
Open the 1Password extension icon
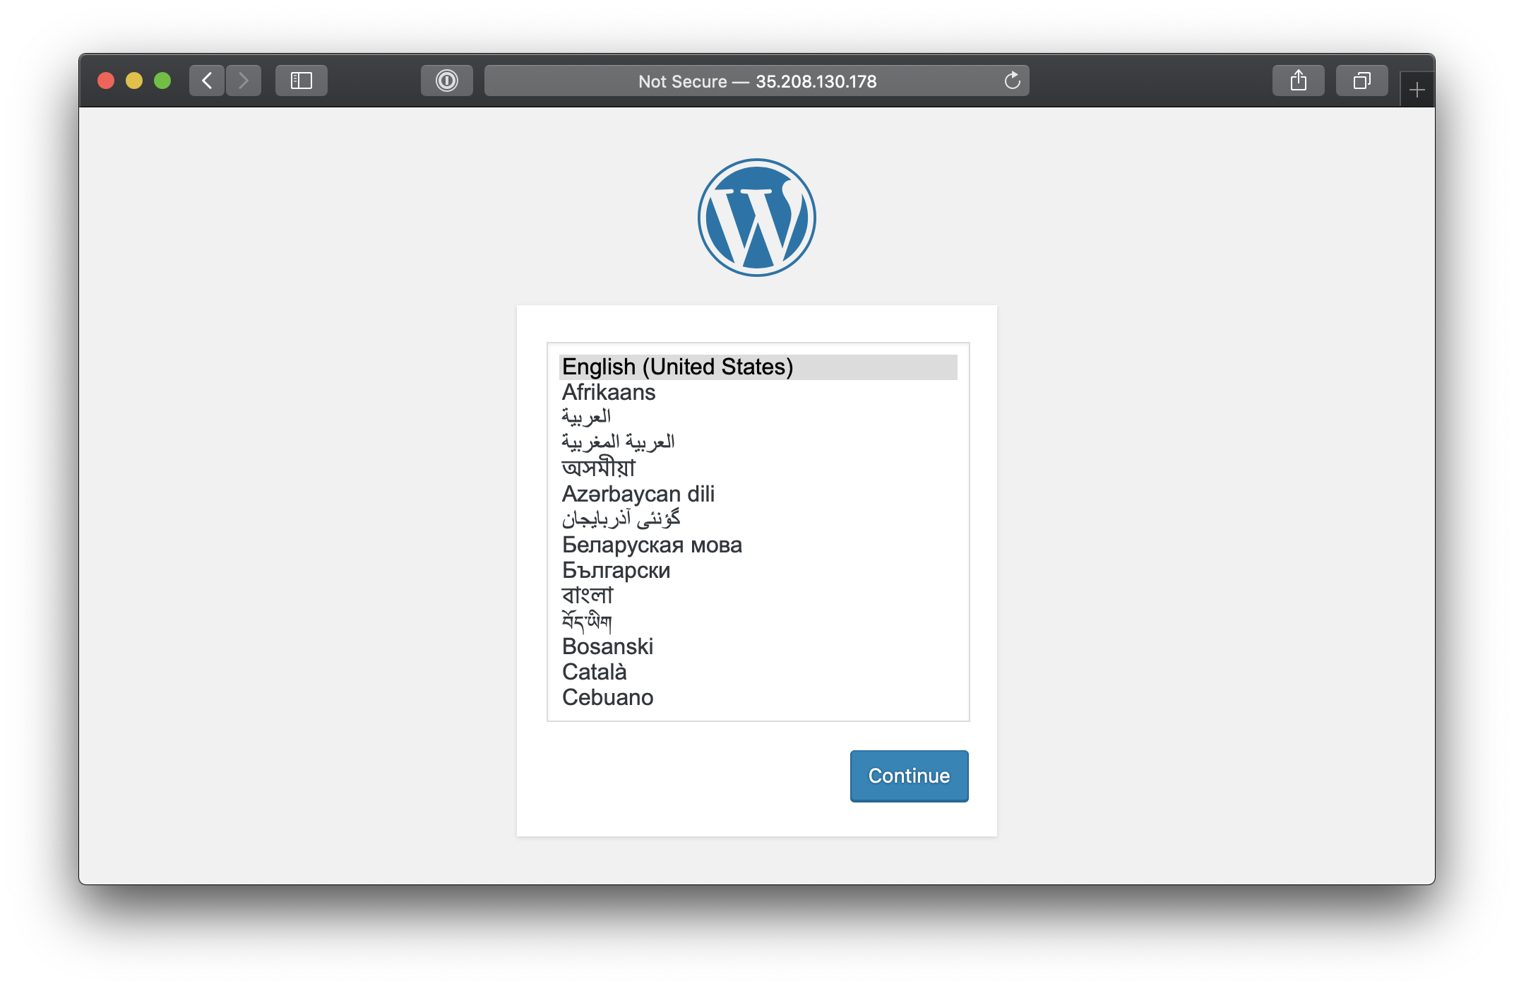[x=446, y=81]
